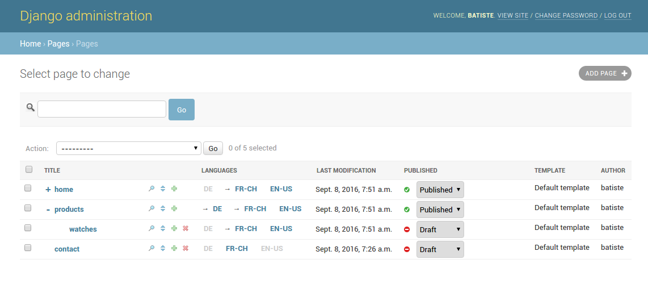
Task: Expand the home page tree node
Action: 48,190
